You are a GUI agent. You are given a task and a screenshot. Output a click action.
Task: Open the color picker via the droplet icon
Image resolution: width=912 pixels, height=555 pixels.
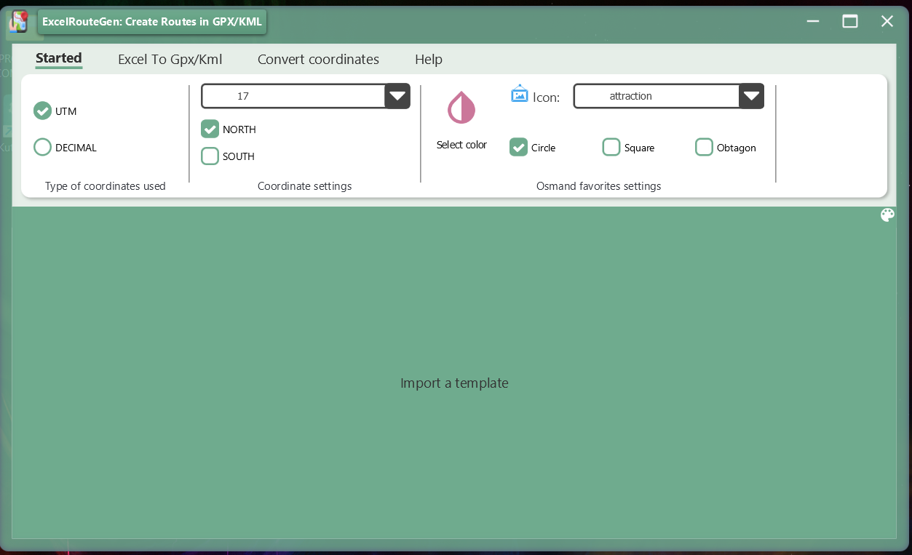coord(461,108)
